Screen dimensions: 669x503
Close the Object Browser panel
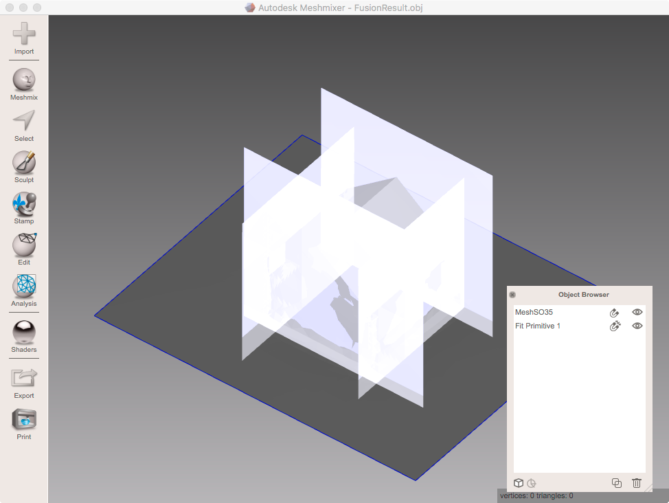click(512, 294)
